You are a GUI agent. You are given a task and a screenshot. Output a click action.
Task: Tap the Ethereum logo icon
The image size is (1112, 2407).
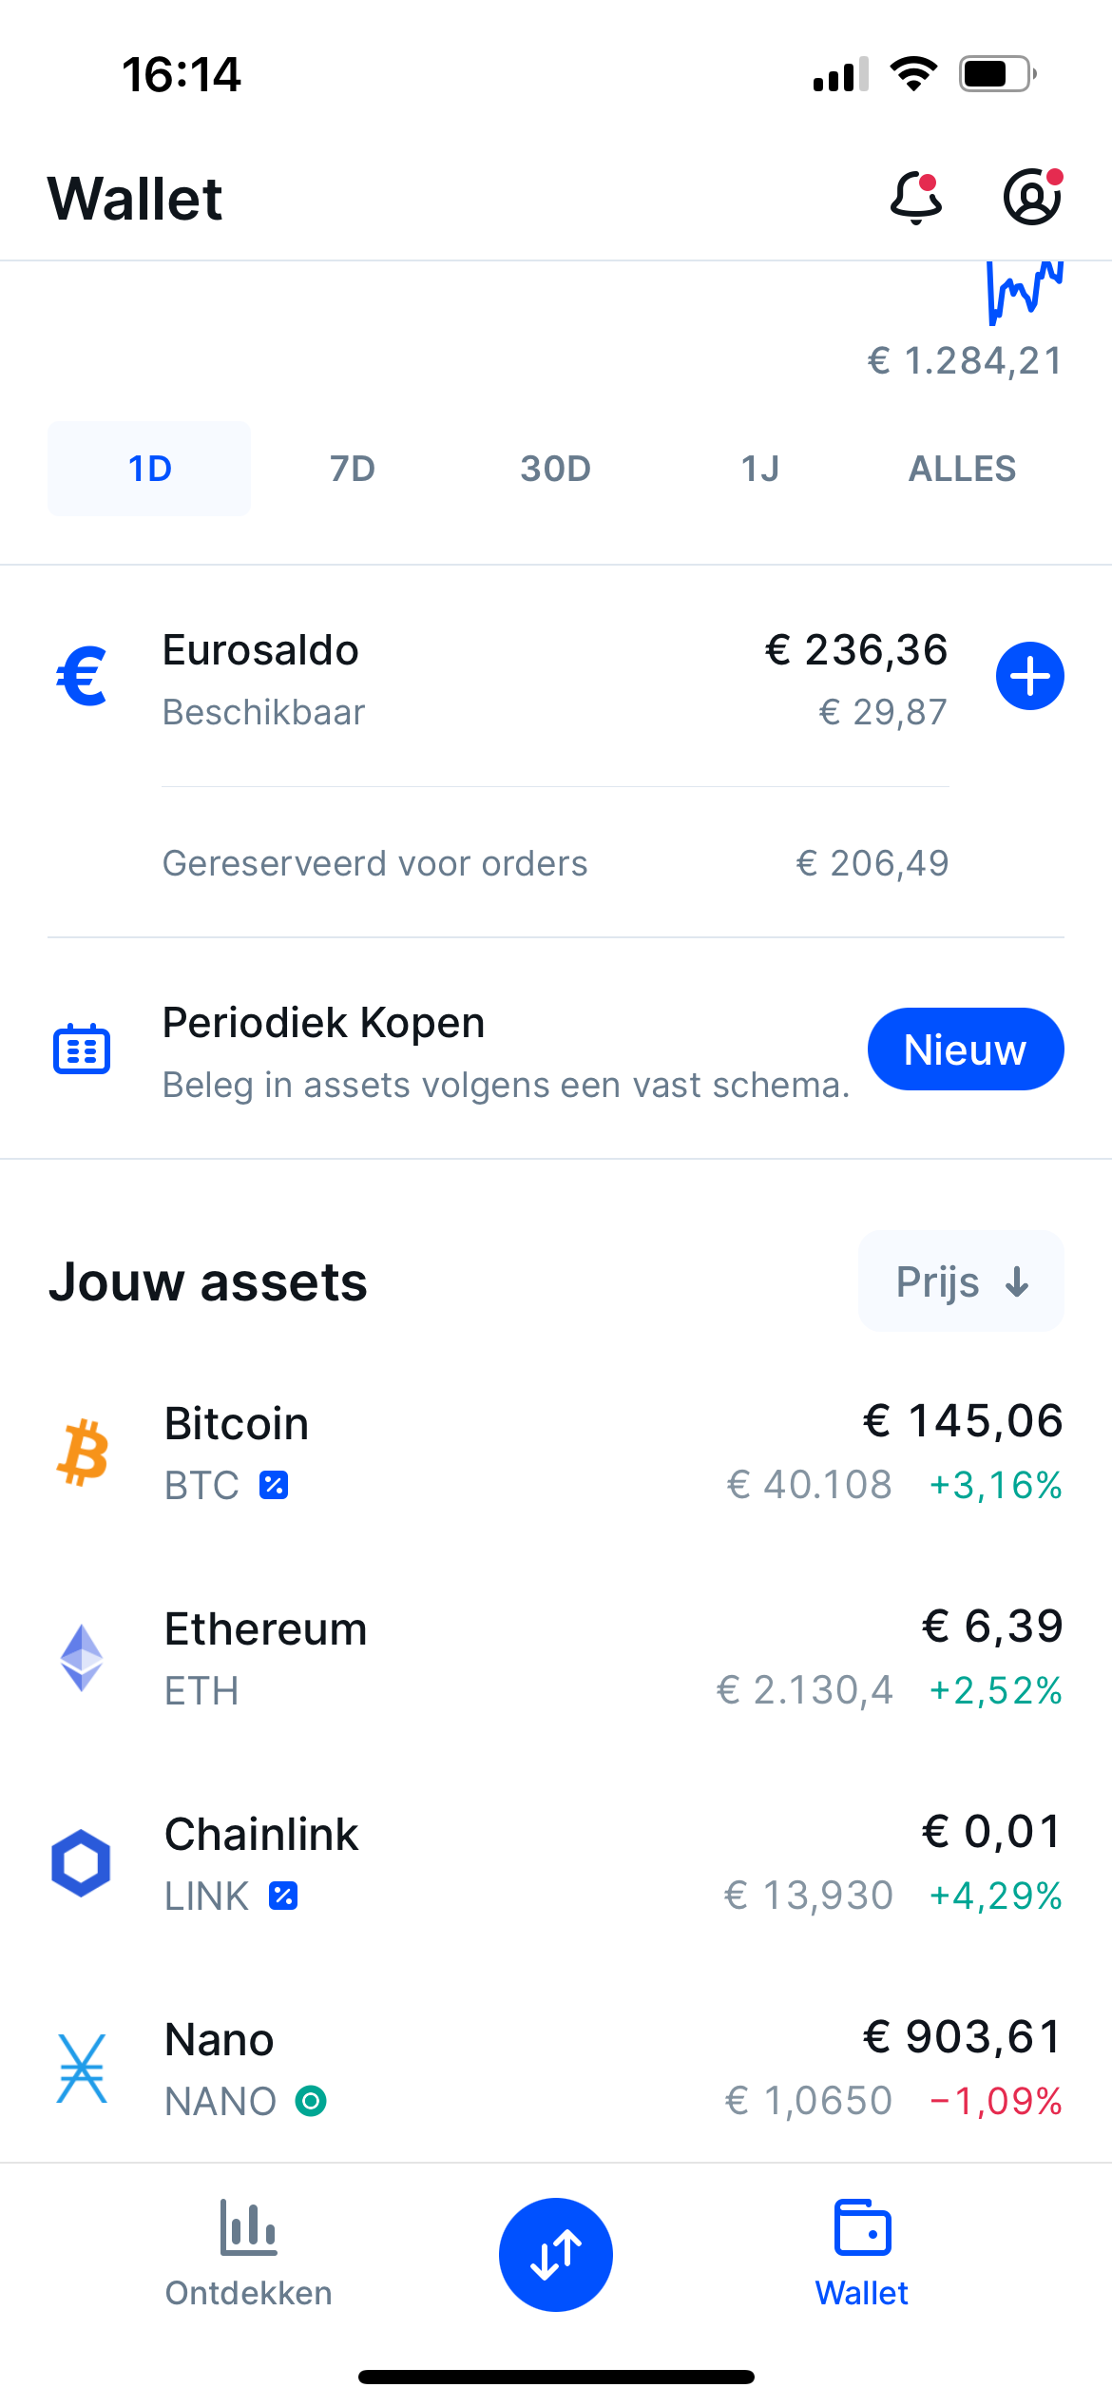pyautogui.click(x=82, y=1658)
